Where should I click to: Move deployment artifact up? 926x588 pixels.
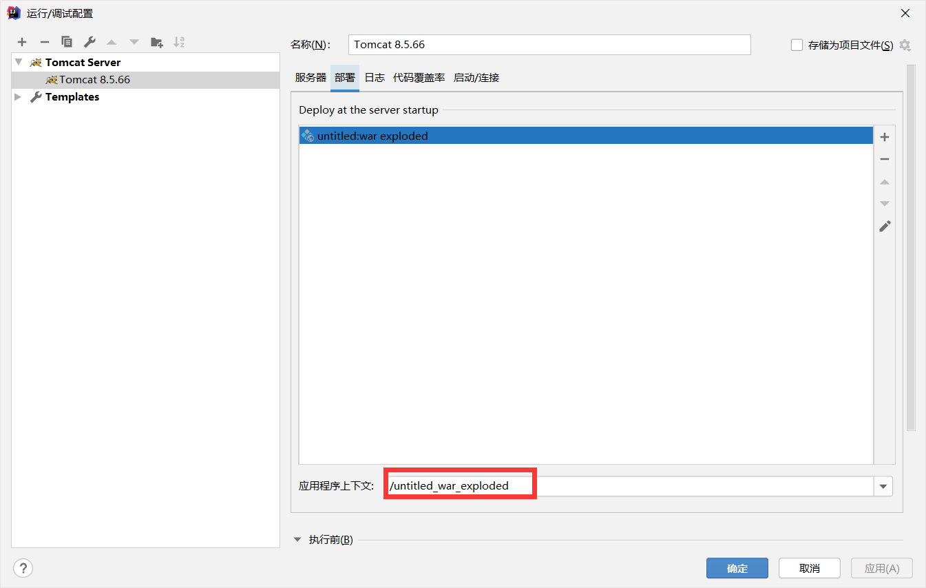(x=885, y=182)
